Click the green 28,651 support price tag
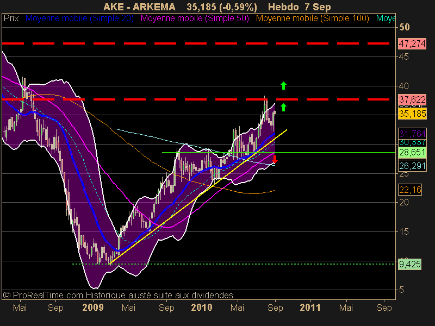 (x=412, y=153)
